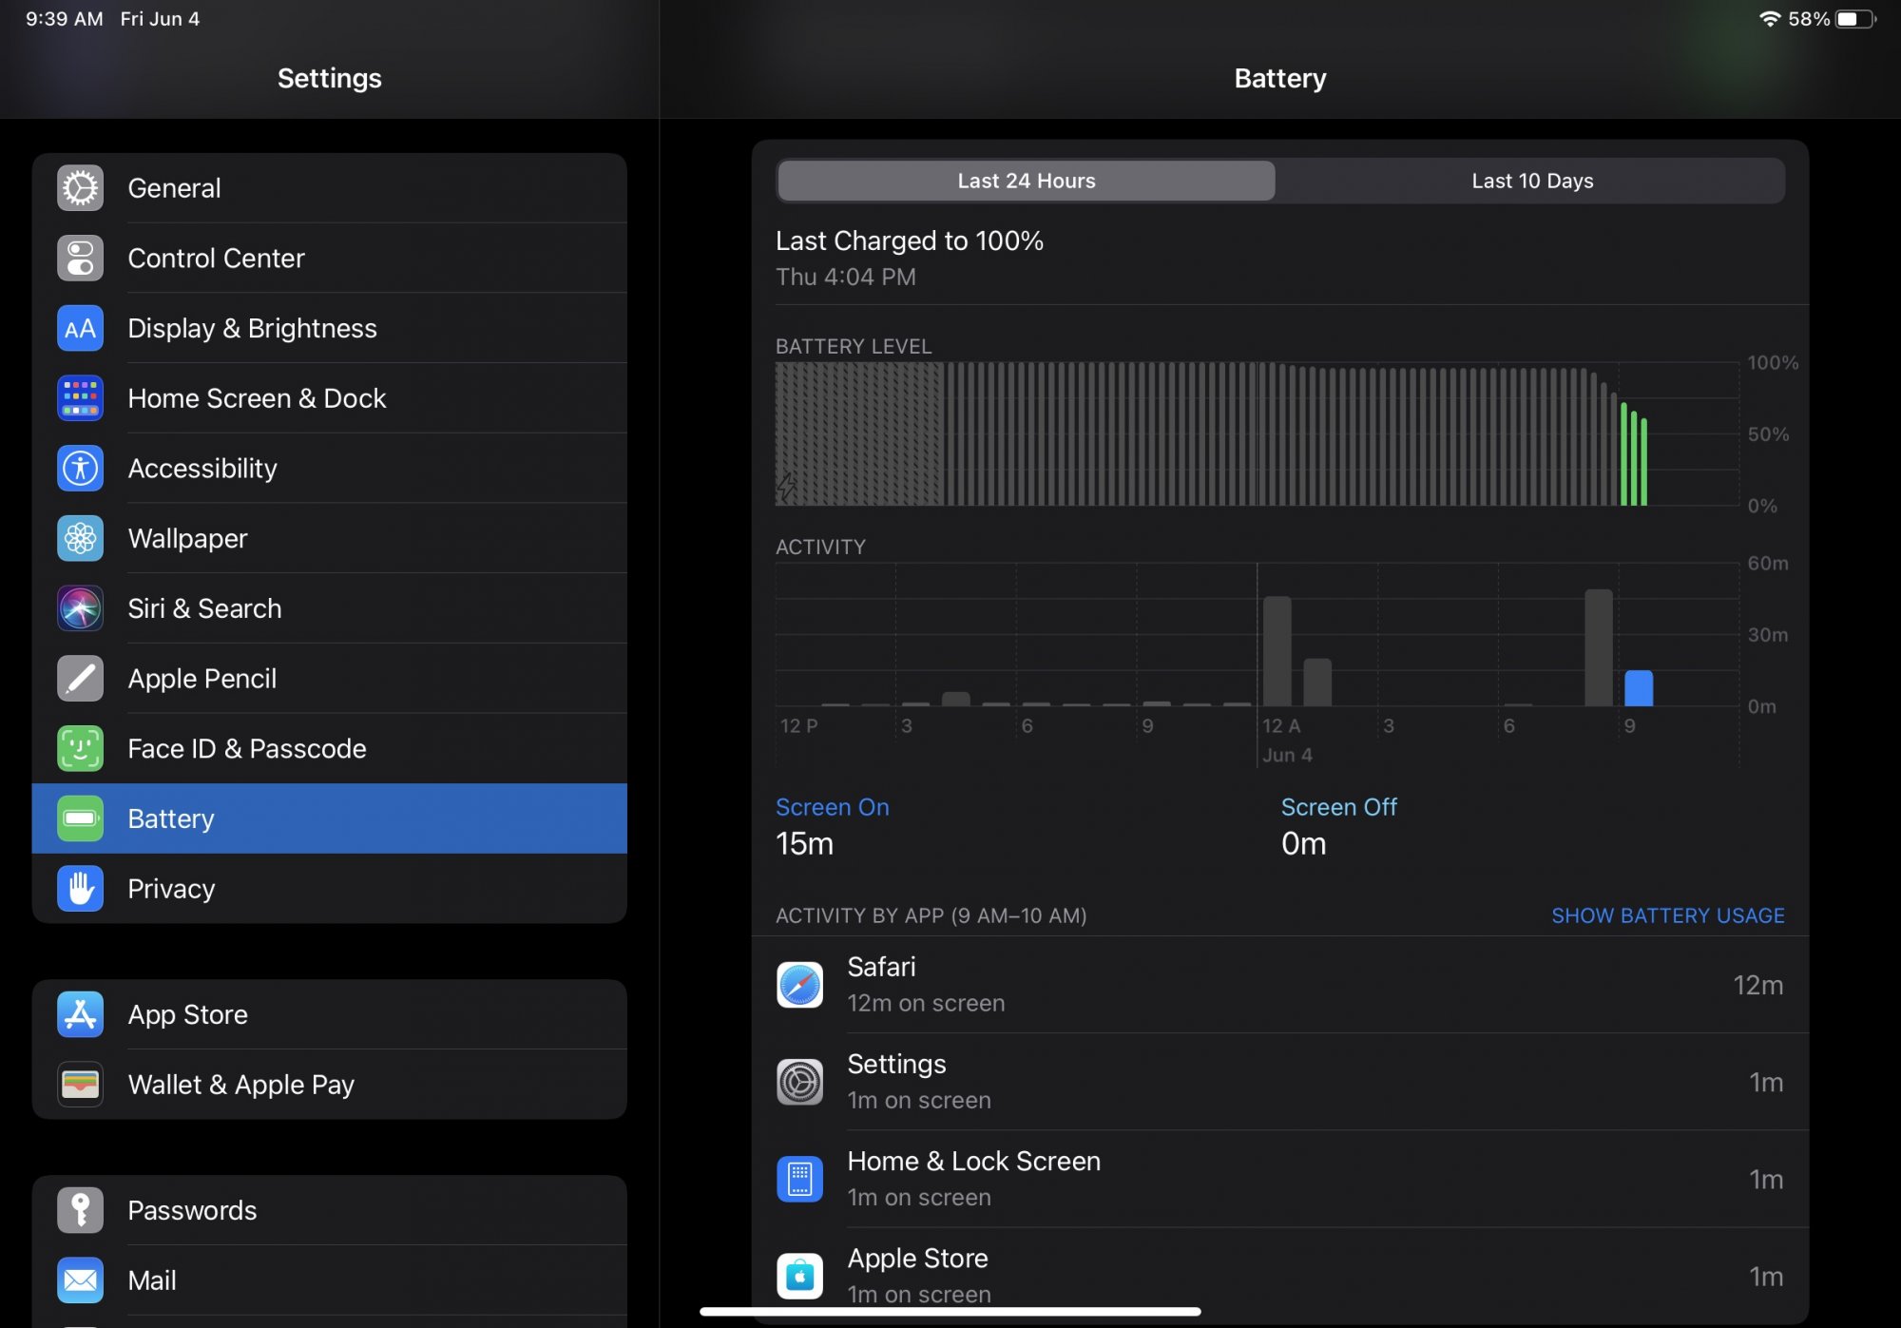
Task: Tap Show Battery Usage link
Action: coord(1667,915)
